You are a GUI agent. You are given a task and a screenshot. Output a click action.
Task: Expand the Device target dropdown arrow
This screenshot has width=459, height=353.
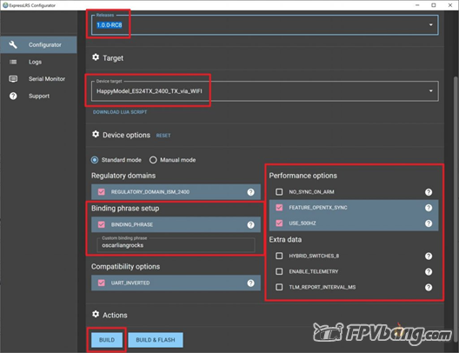[430, 91]
